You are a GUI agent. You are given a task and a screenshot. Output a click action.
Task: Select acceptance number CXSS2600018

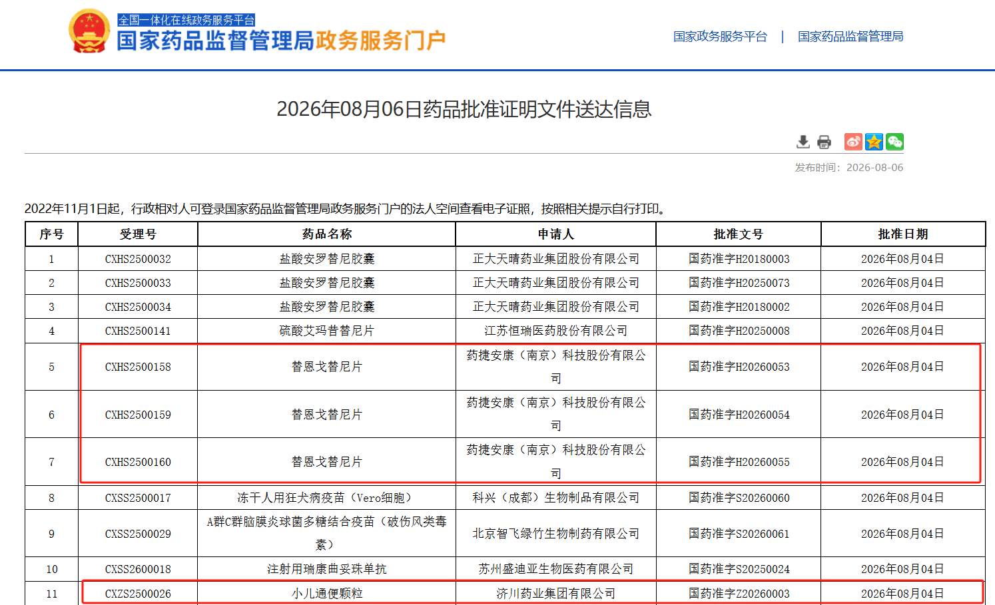138,569
